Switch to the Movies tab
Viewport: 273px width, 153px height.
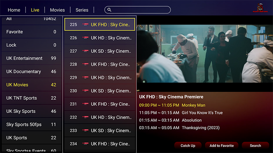57,10
